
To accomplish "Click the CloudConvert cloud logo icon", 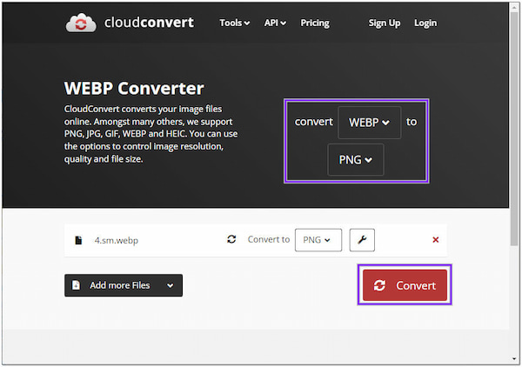I will pos(81,23).
